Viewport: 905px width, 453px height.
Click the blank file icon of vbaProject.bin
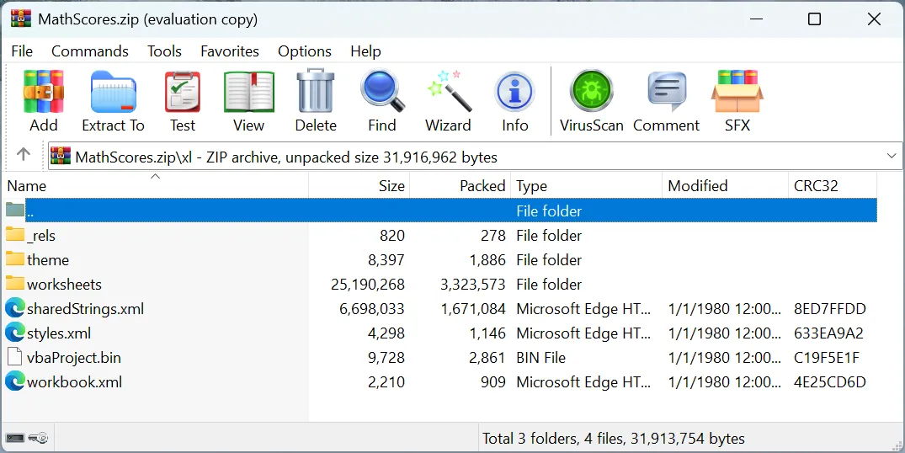coord(14,357)
